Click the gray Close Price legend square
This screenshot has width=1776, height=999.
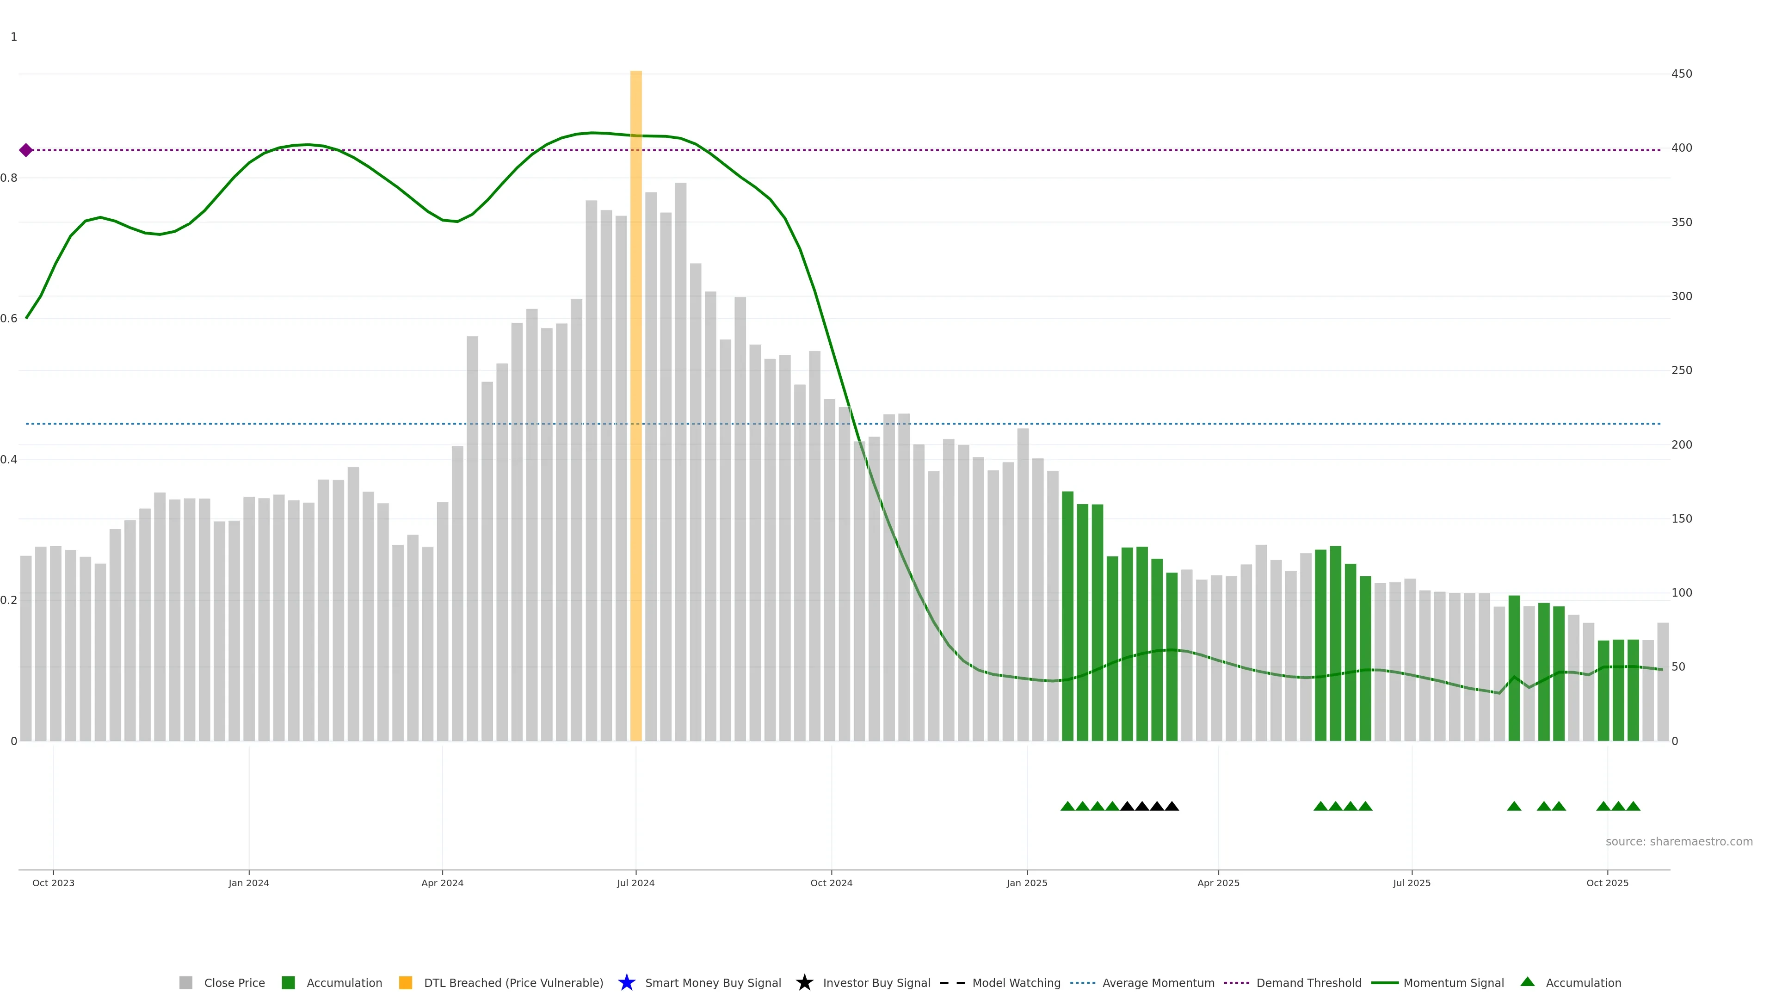pos(185,982)
